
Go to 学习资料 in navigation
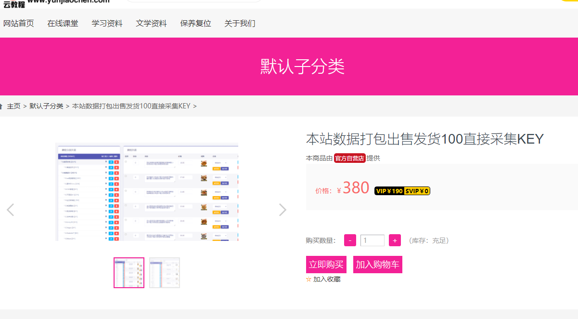click(107, 23)
